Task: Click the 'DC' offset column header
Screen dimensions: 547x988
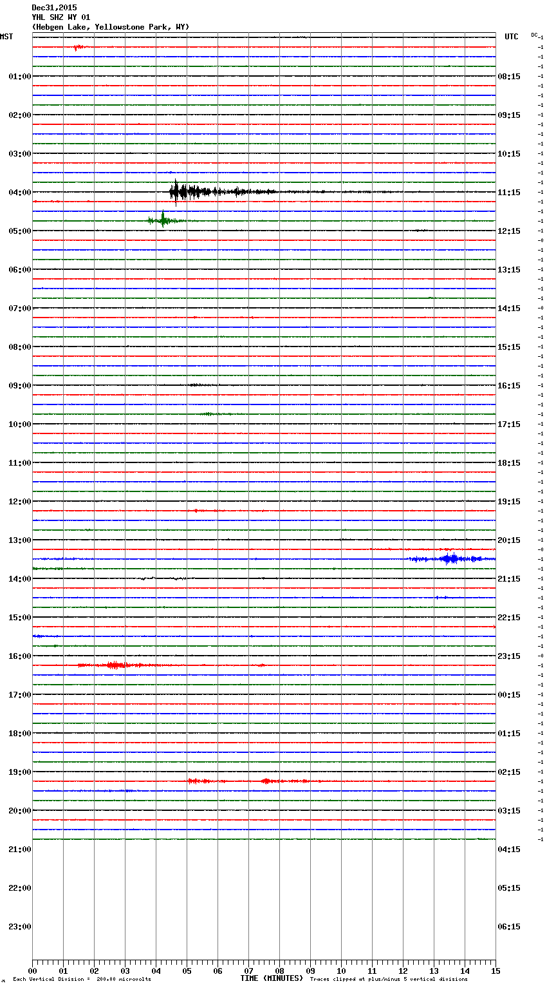Action: [x=534, y=35]
